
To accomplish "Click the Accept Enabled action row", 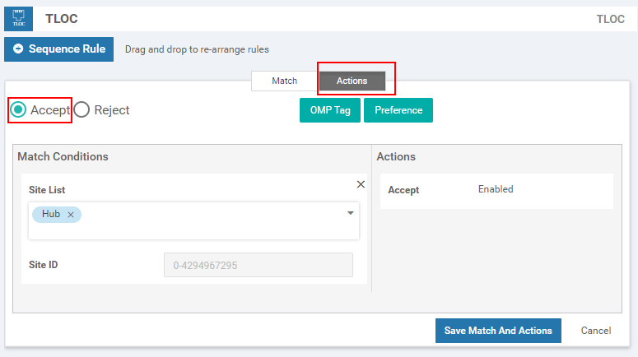I will pos(495,190).
